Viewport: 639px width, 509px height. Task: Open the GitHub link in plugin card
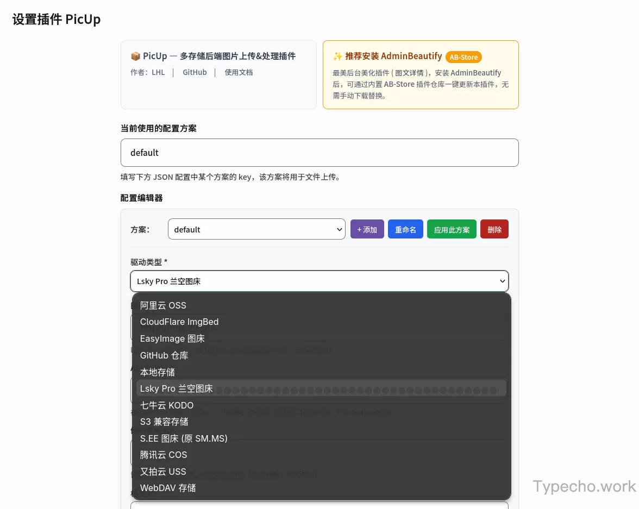pos(195,72)
